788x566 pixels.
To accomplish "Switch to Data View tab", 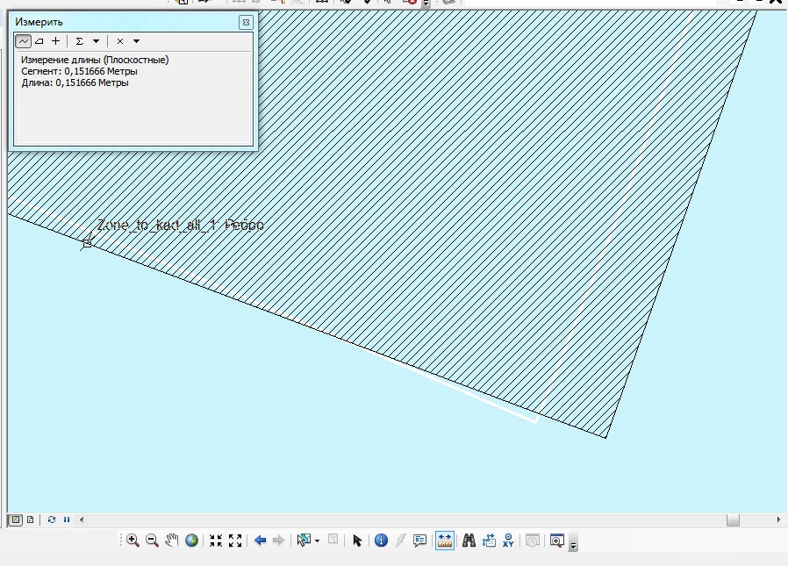I will [x=16, y=519].
